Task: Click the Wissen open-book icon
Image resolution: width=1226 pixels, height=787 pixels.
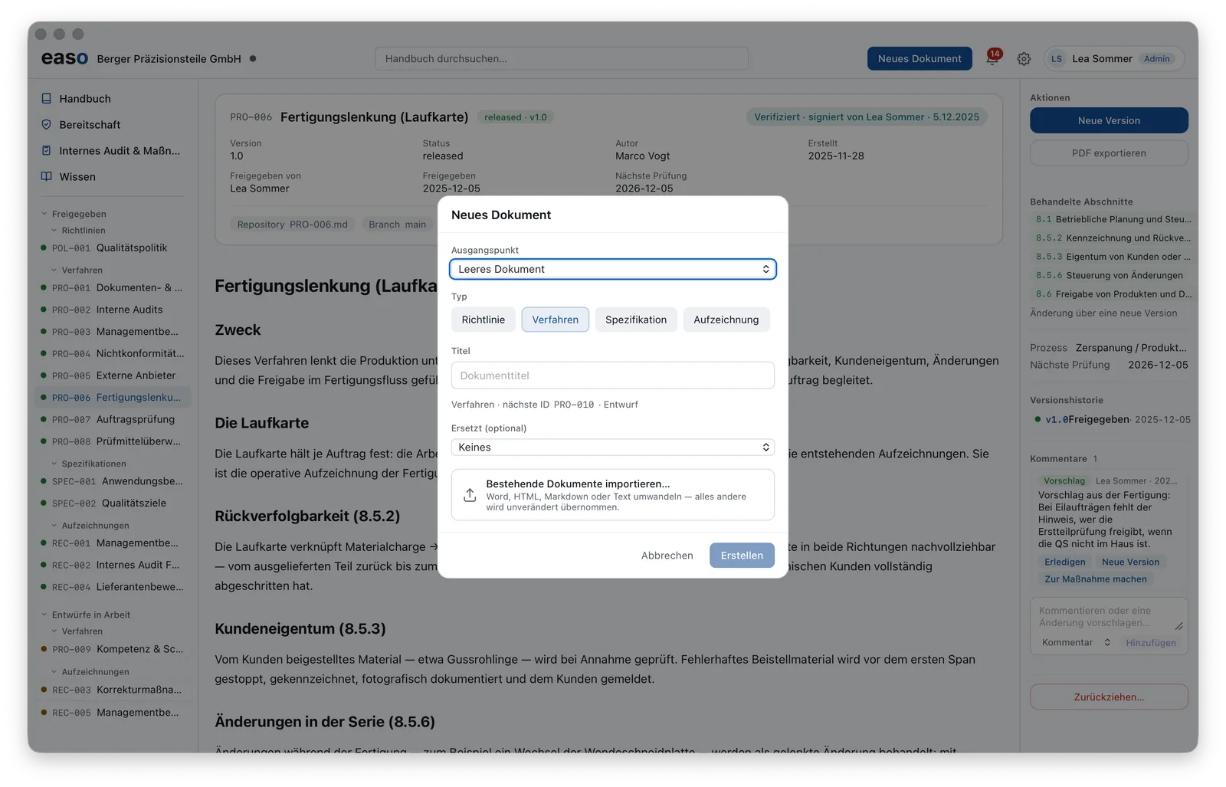Action: click(x=46, y=177)
